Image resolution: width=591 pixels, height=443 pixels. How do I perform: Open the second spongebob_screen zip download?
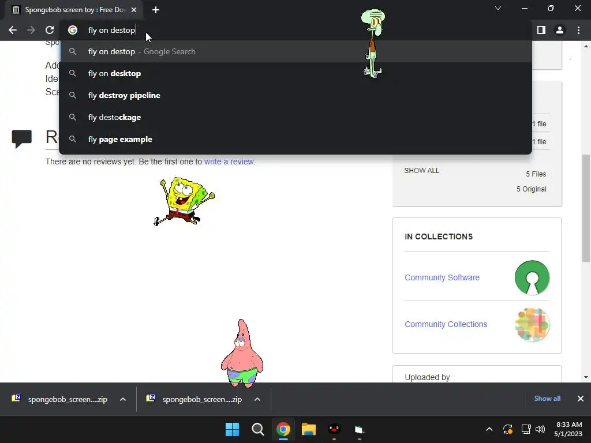pyautogui.click(x=194, y=399)
